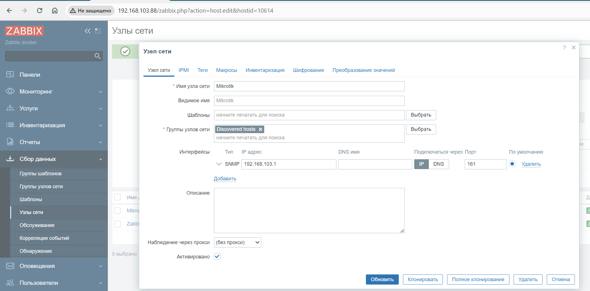Open Панели from the sidebar
Viewport: 590px width, 291px height.
coord(30,75)
